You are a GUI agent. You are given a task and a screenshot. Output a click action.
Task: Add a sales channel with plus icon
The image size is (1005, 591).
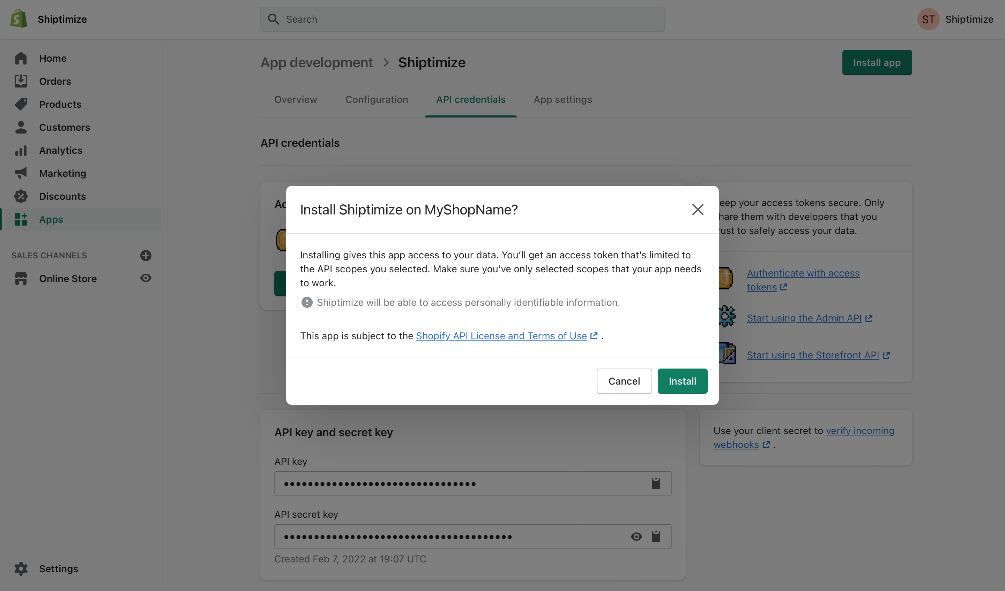tap(146, 256)
